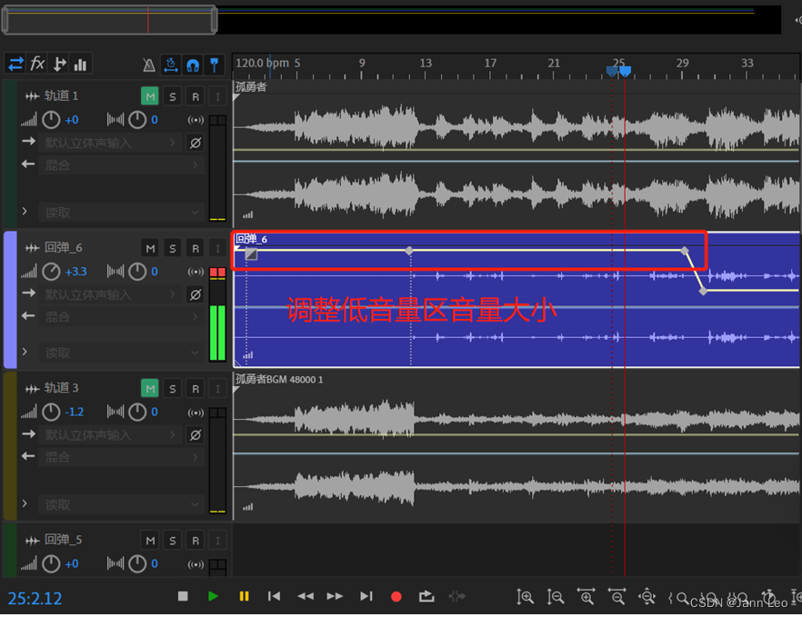This screenshot has height=617, width=802.
Task: Click the pan knob of 轨道 1
Action: coord(137,120)
